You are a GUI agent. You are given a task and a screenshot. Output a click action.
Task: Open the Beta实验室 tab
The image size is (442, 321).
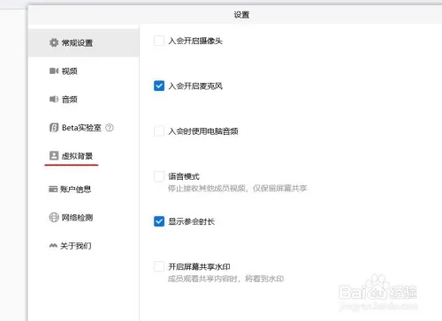(x=84, y=128)
